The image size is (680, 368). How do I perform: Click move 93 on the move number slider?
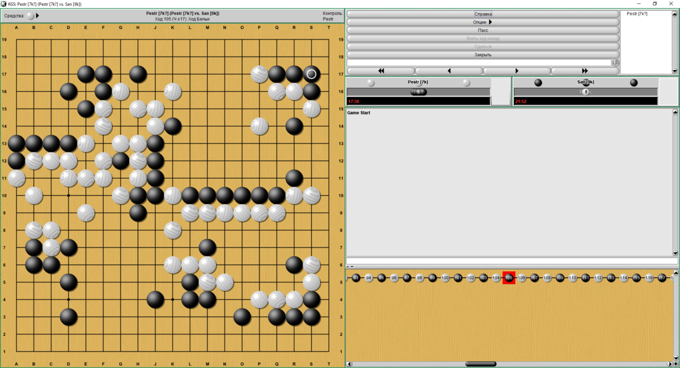tap(355, 279)
